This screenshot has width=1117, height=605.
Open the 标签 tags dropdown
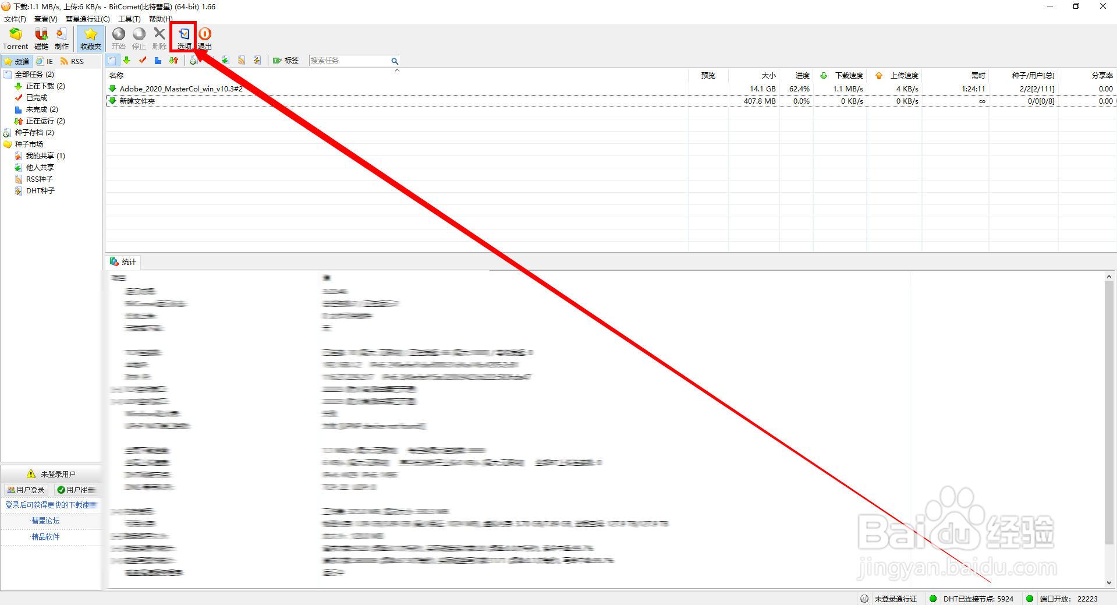point(286,61)
